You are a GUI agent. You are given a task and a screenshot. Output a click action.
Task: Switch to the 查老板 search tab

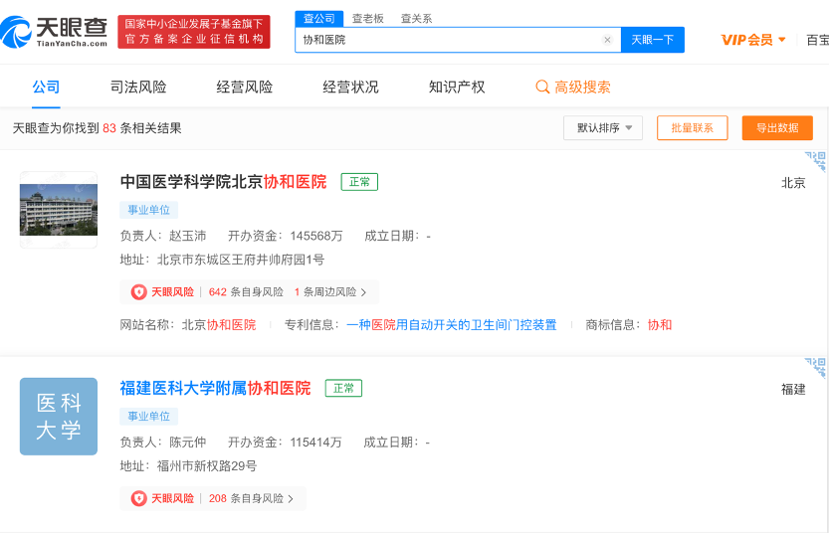[368, 19]
